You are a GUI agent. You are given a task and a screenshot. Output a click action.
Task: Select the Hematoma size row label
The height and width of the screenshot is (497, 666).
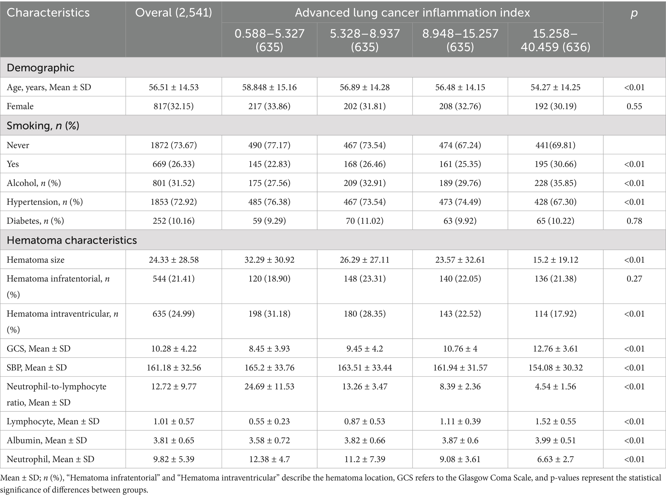pyautogui.click(x=35, y=260)
